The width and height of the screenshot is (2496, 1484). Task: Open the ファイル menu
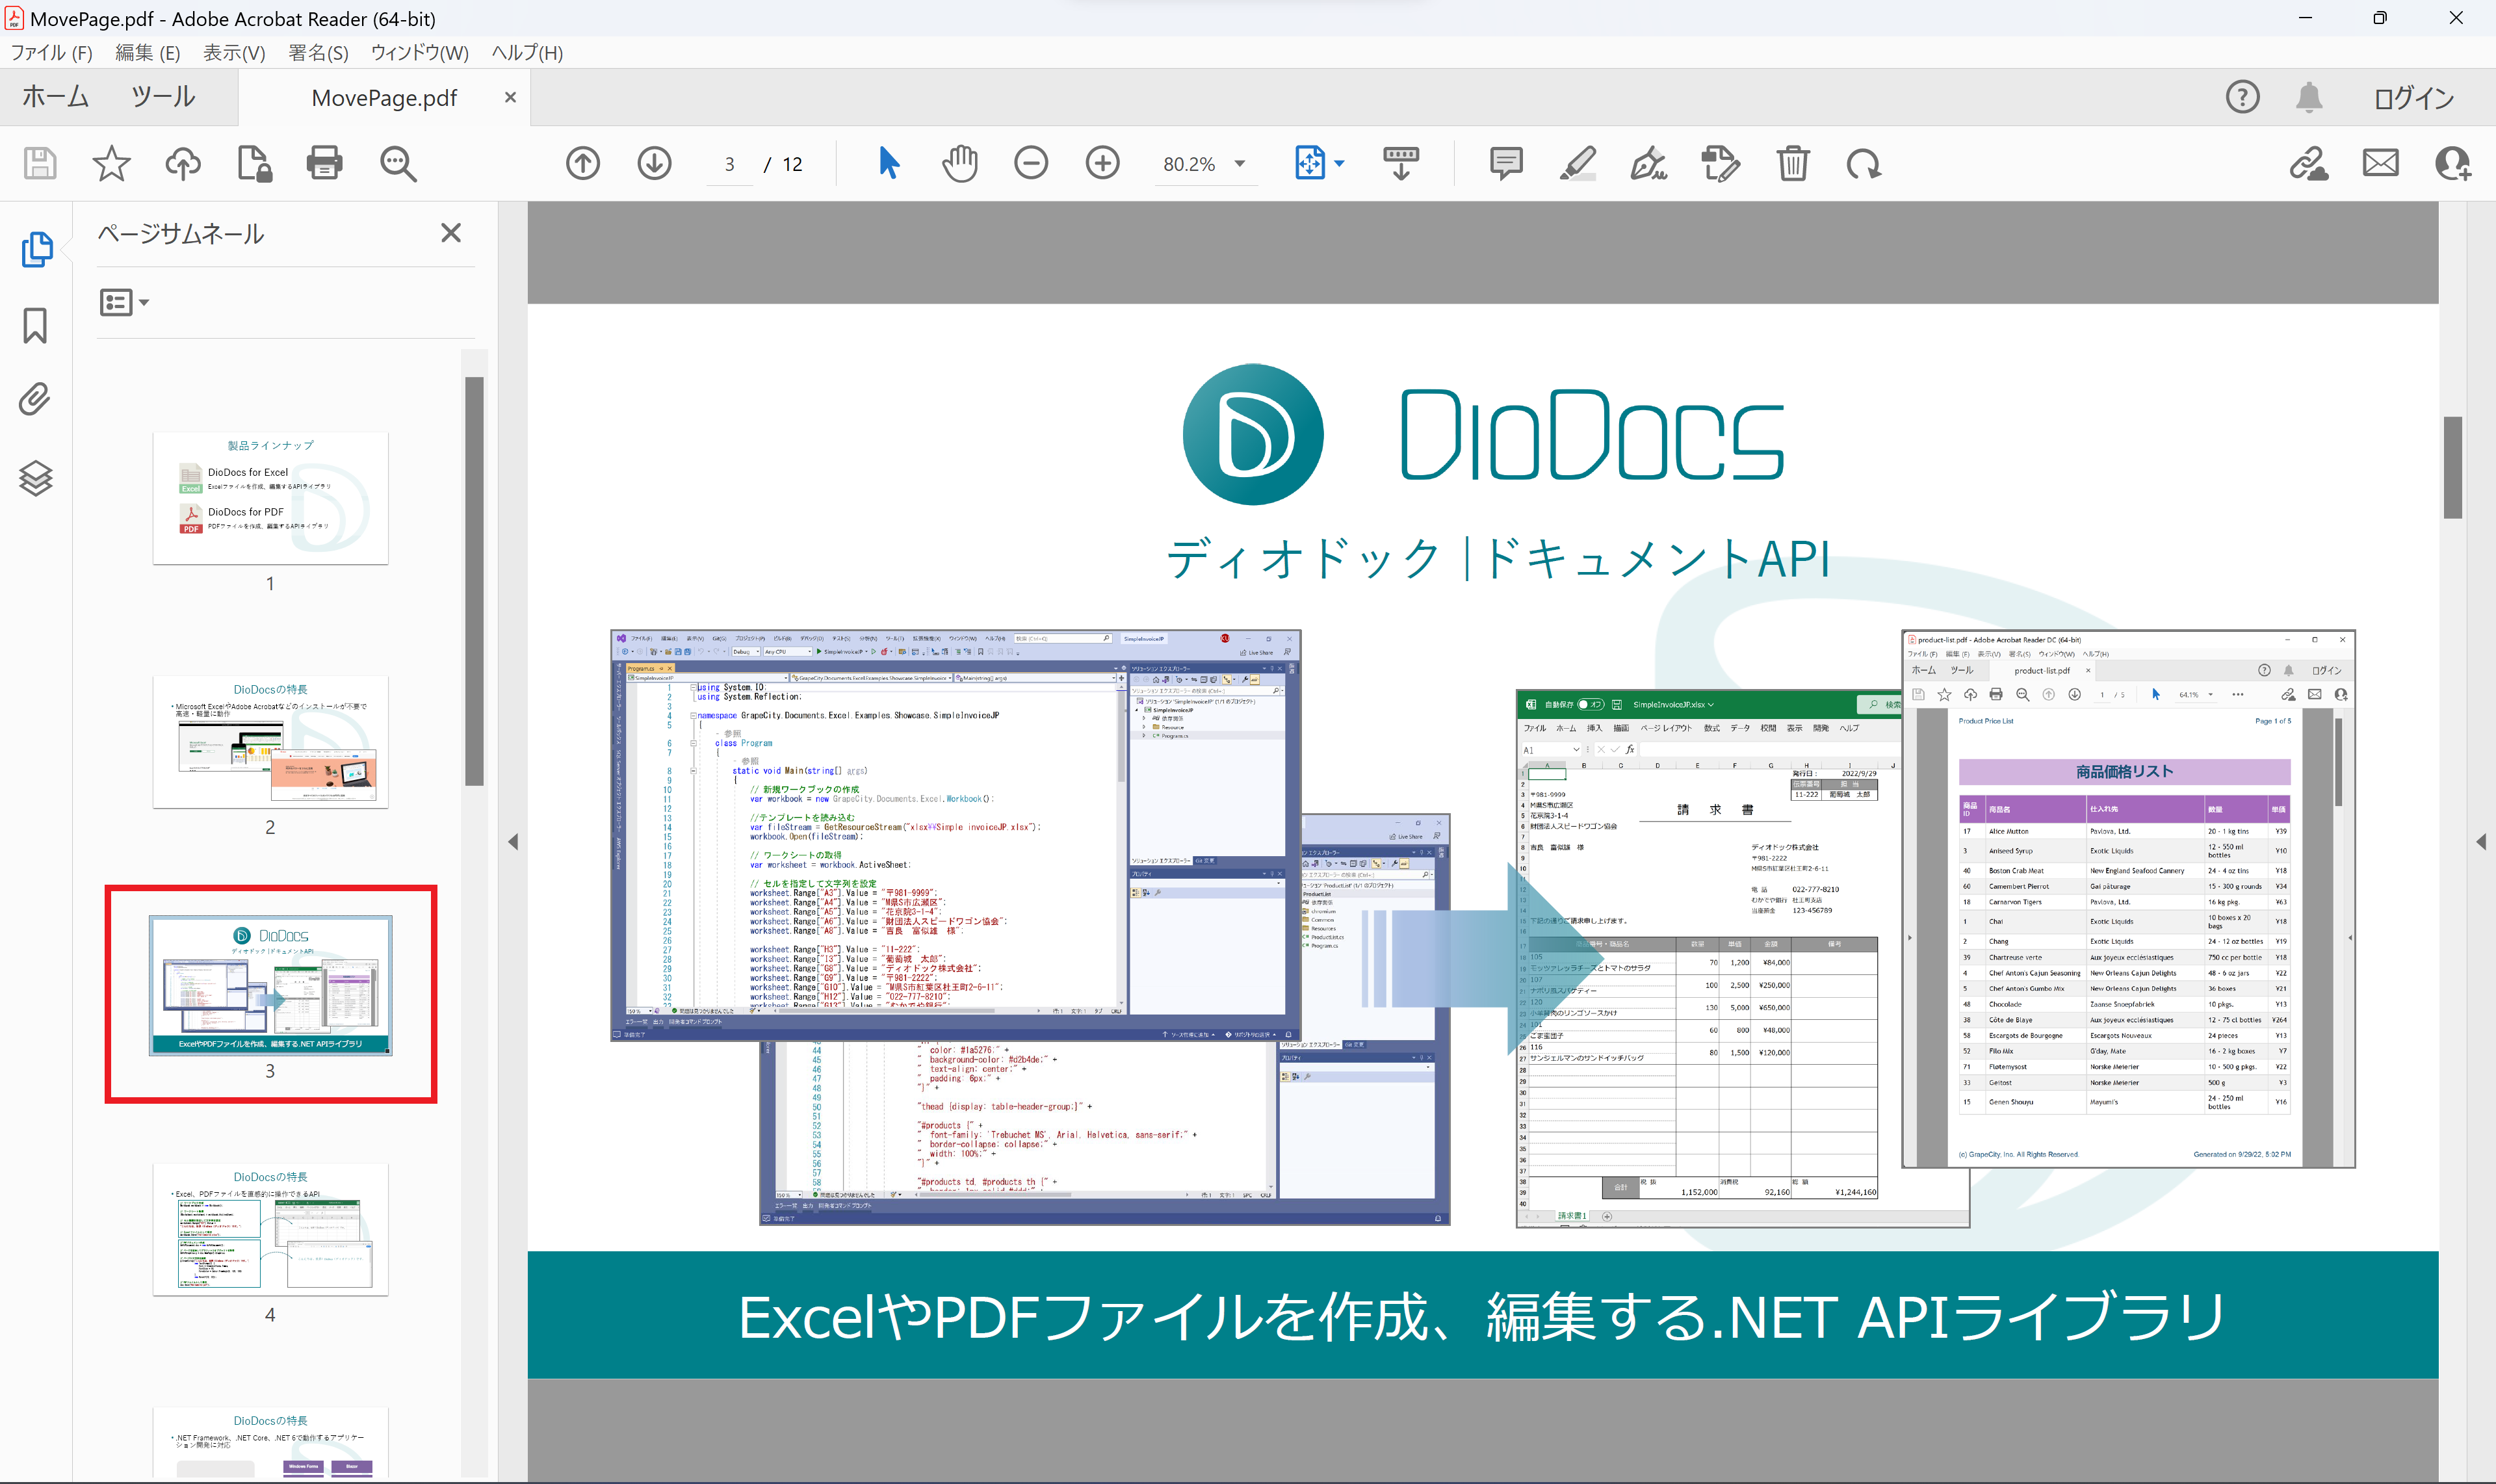(x=51, y=53)
